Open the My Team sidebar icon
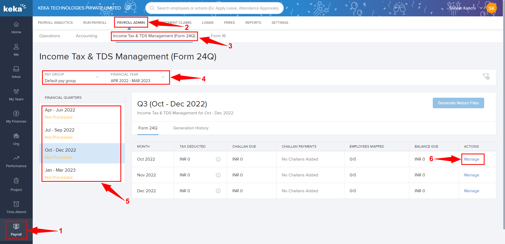Screen dimensions: 505x244 [x=16, y=91]
